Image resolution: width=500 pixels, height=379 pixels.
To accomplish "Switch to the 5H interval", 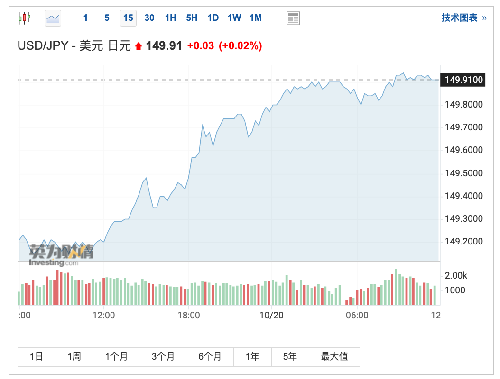I will point(192,18).
